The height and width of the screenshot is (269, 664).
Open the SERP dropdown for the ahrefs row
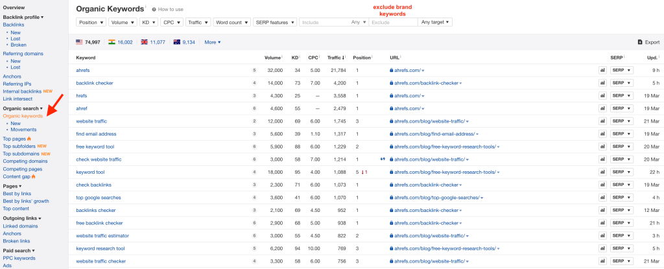tap(622, 70)
